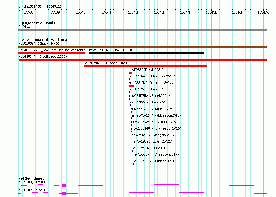Image resolution: width=276 pixels, height=197 pixels.
Task: Click the nsv4071777 gnomADStructuralVariants label
Action: pyautogui.click(x=53, y=50)
